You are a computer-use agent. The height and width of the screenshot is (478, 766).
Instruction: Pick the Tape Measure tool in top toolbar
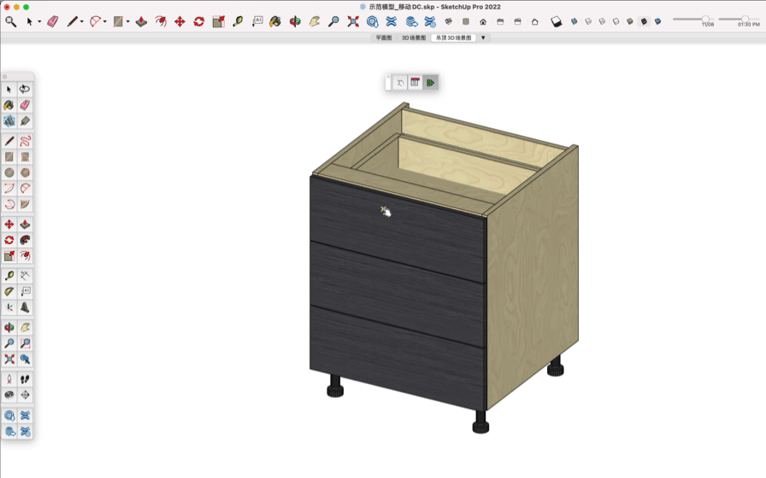click(x=238, y=21)
